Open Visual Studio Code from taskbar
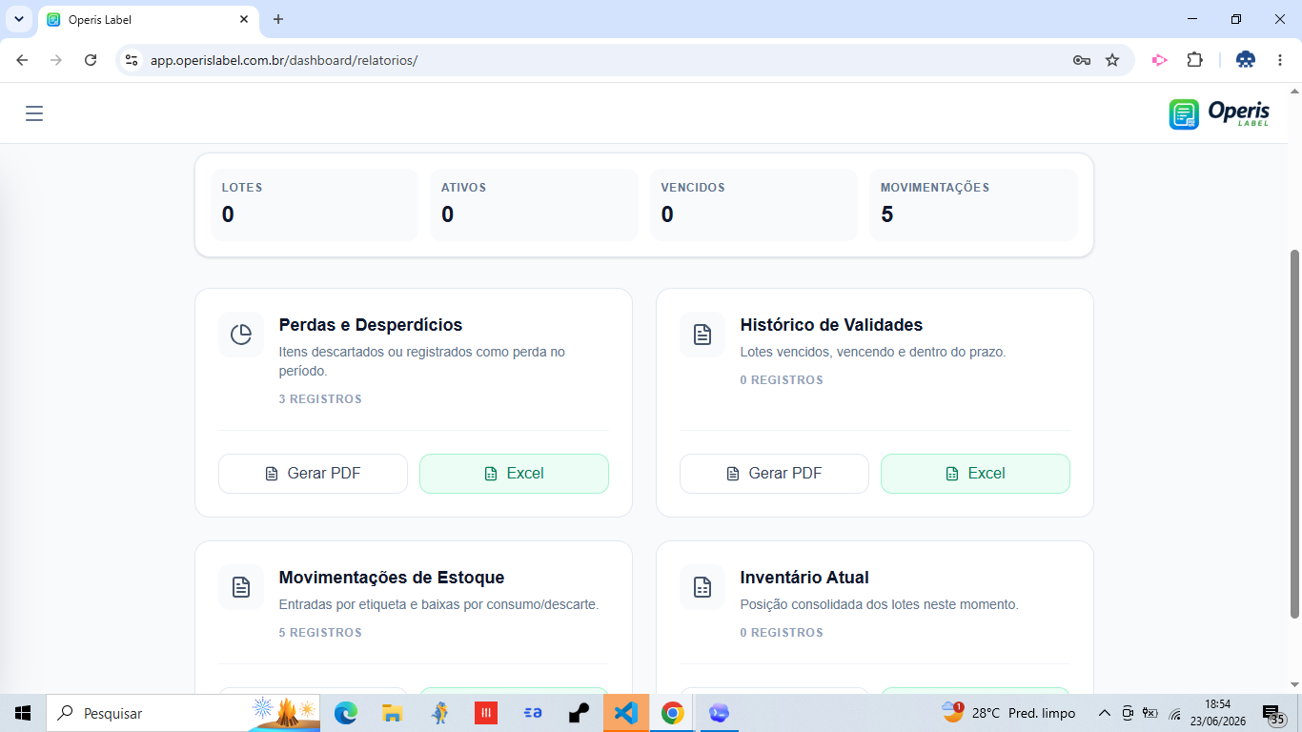This screenshot has height=732, width=1302. 626,713
